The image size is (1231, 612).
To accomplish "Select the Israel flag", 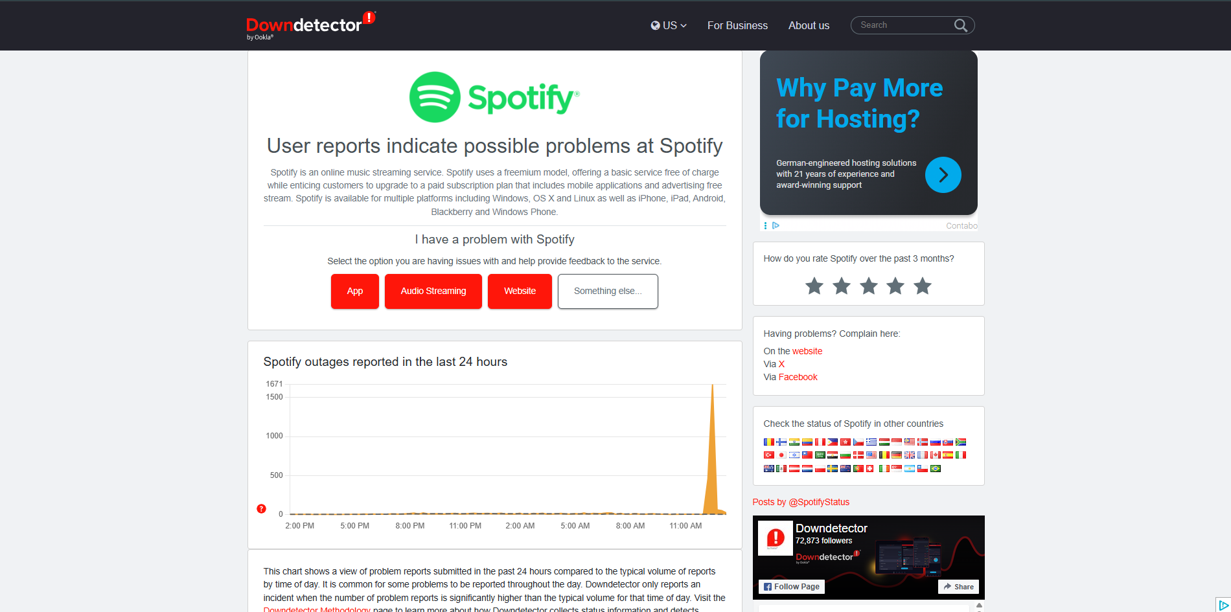I will 794,455.
